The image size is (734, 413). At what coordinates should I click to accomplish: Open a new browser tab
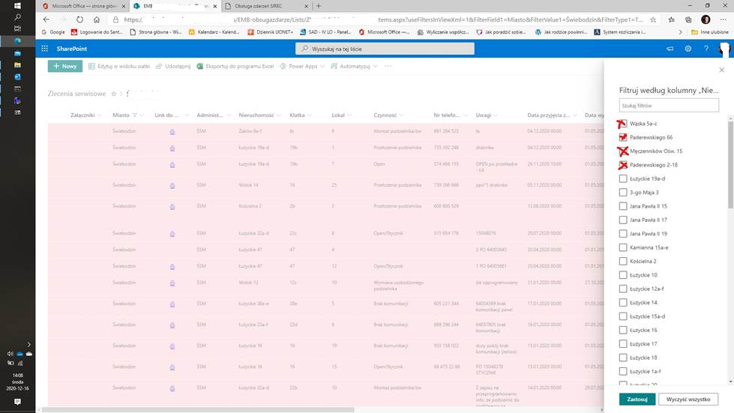pyautogui.click(x=319, y=6)
